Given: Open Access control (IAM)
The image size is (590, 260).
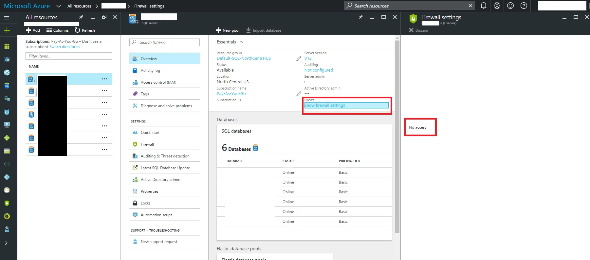Looking at the screenshot, I should pyautogui.click(x=164, y=82).
